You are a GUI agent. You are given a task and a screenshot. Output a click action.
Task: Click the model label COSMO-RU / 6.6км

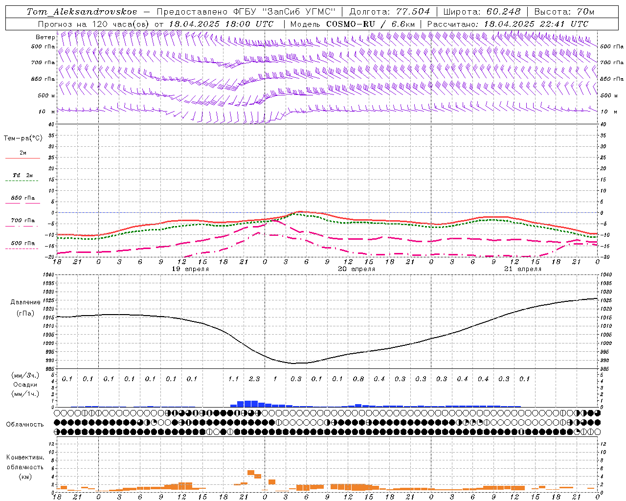tap(370, 24)
